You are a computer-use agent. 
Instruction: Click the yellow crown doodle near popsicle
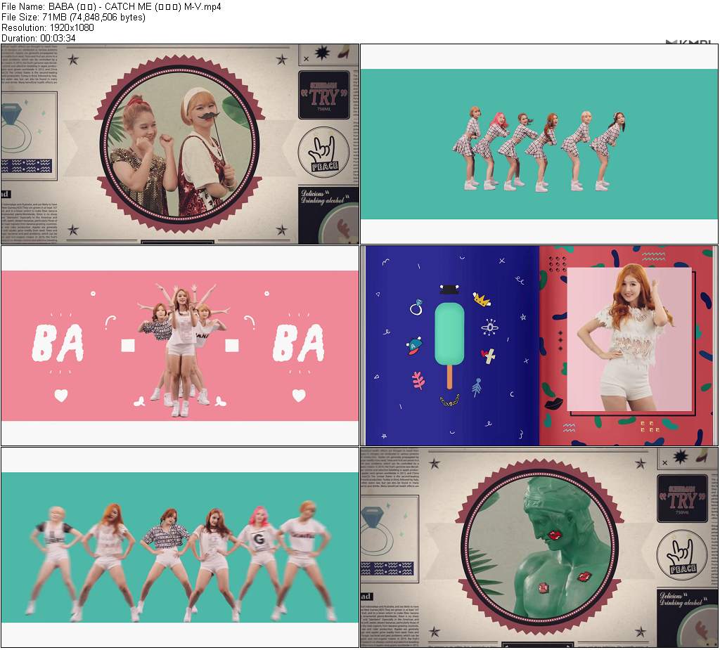(482, 300)
